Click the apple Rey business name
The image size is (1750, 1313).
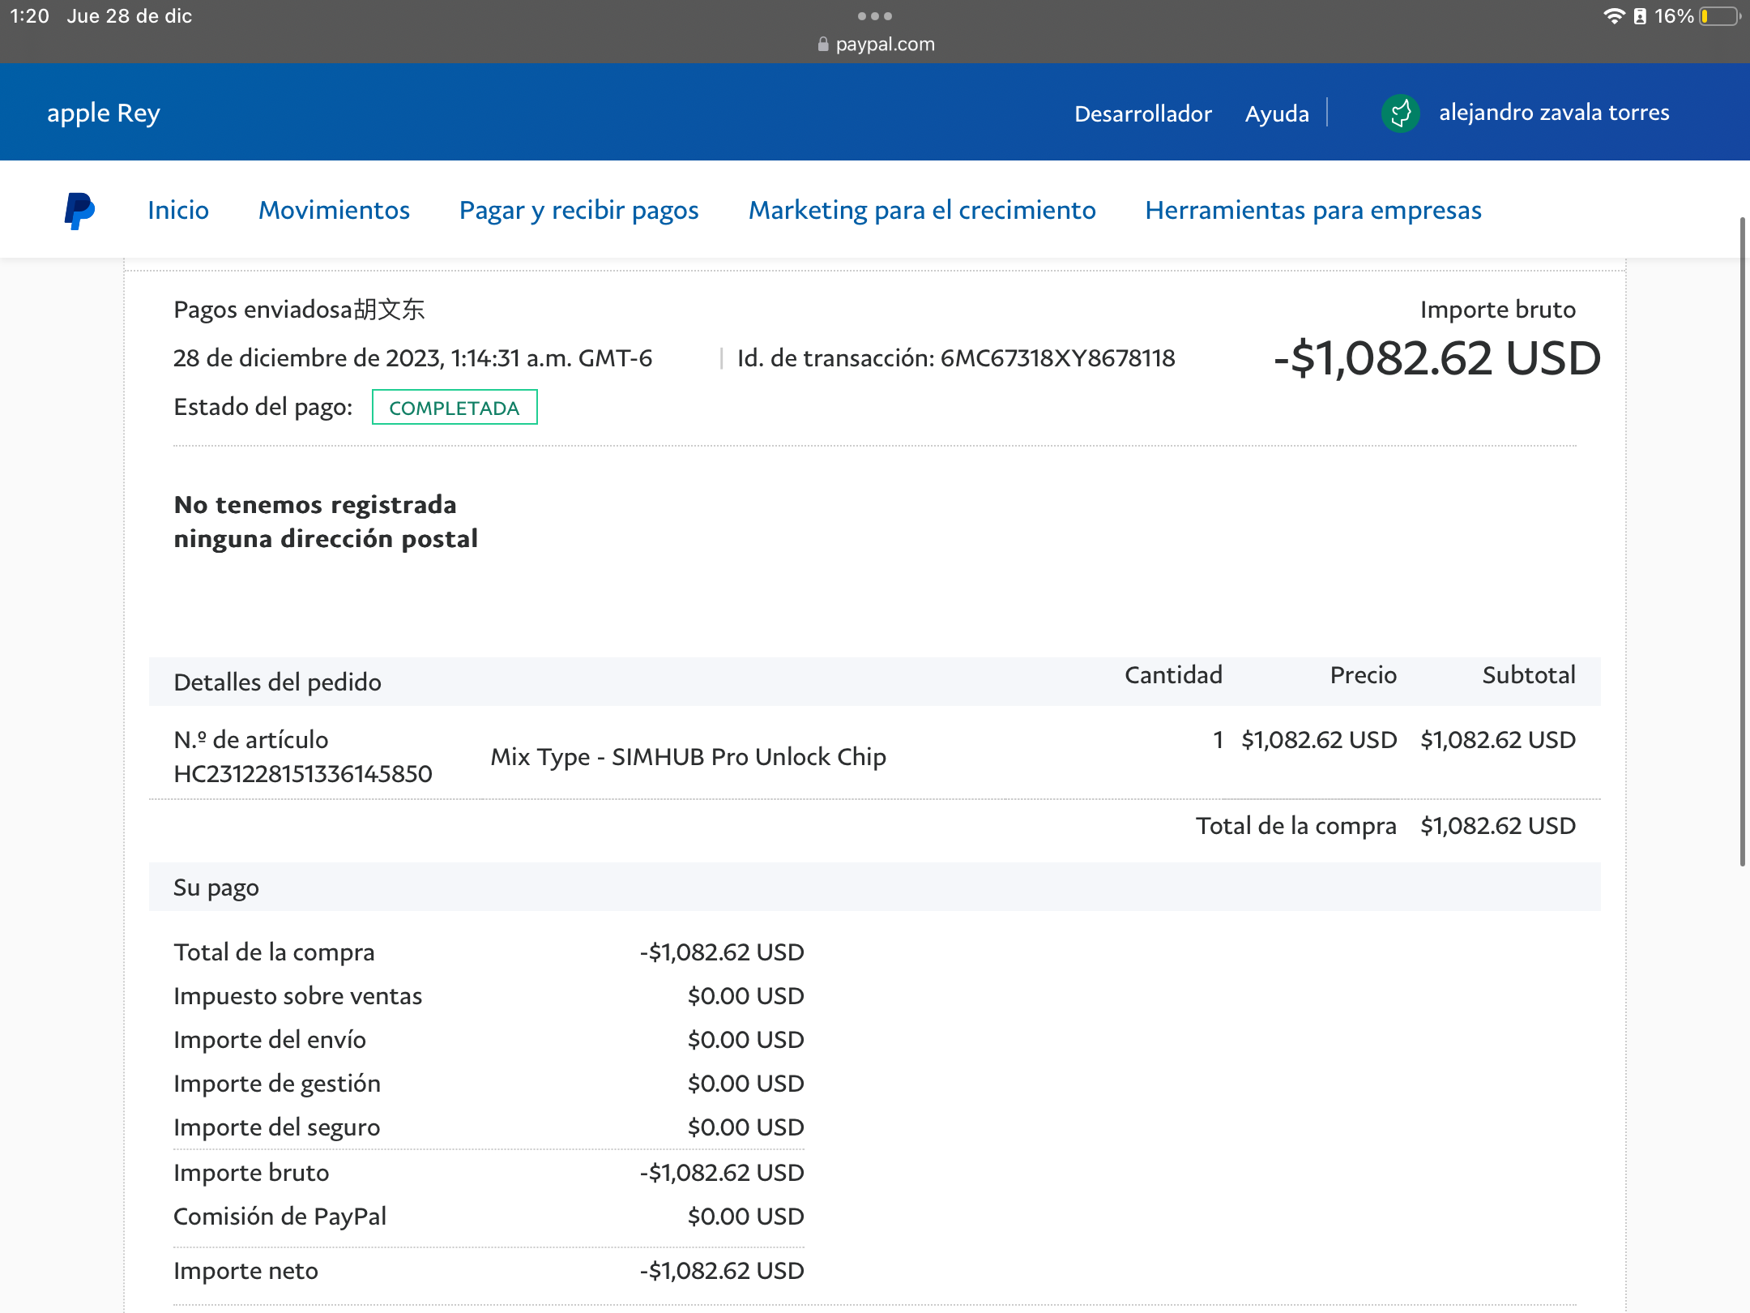point(104,113)
